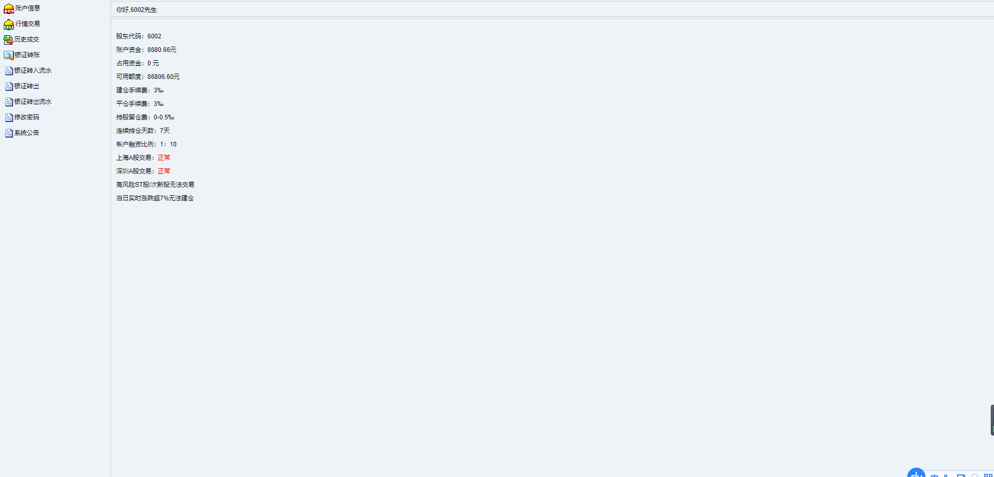
Task: Click the document icon beside 银证转出流水
Action: [9, 102]
